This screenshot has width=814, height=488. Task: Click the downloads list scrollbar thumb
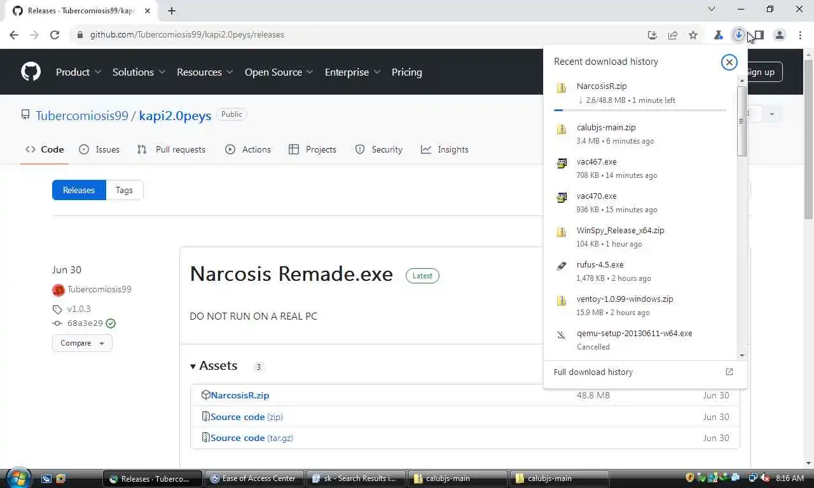(x=742, y=121)
